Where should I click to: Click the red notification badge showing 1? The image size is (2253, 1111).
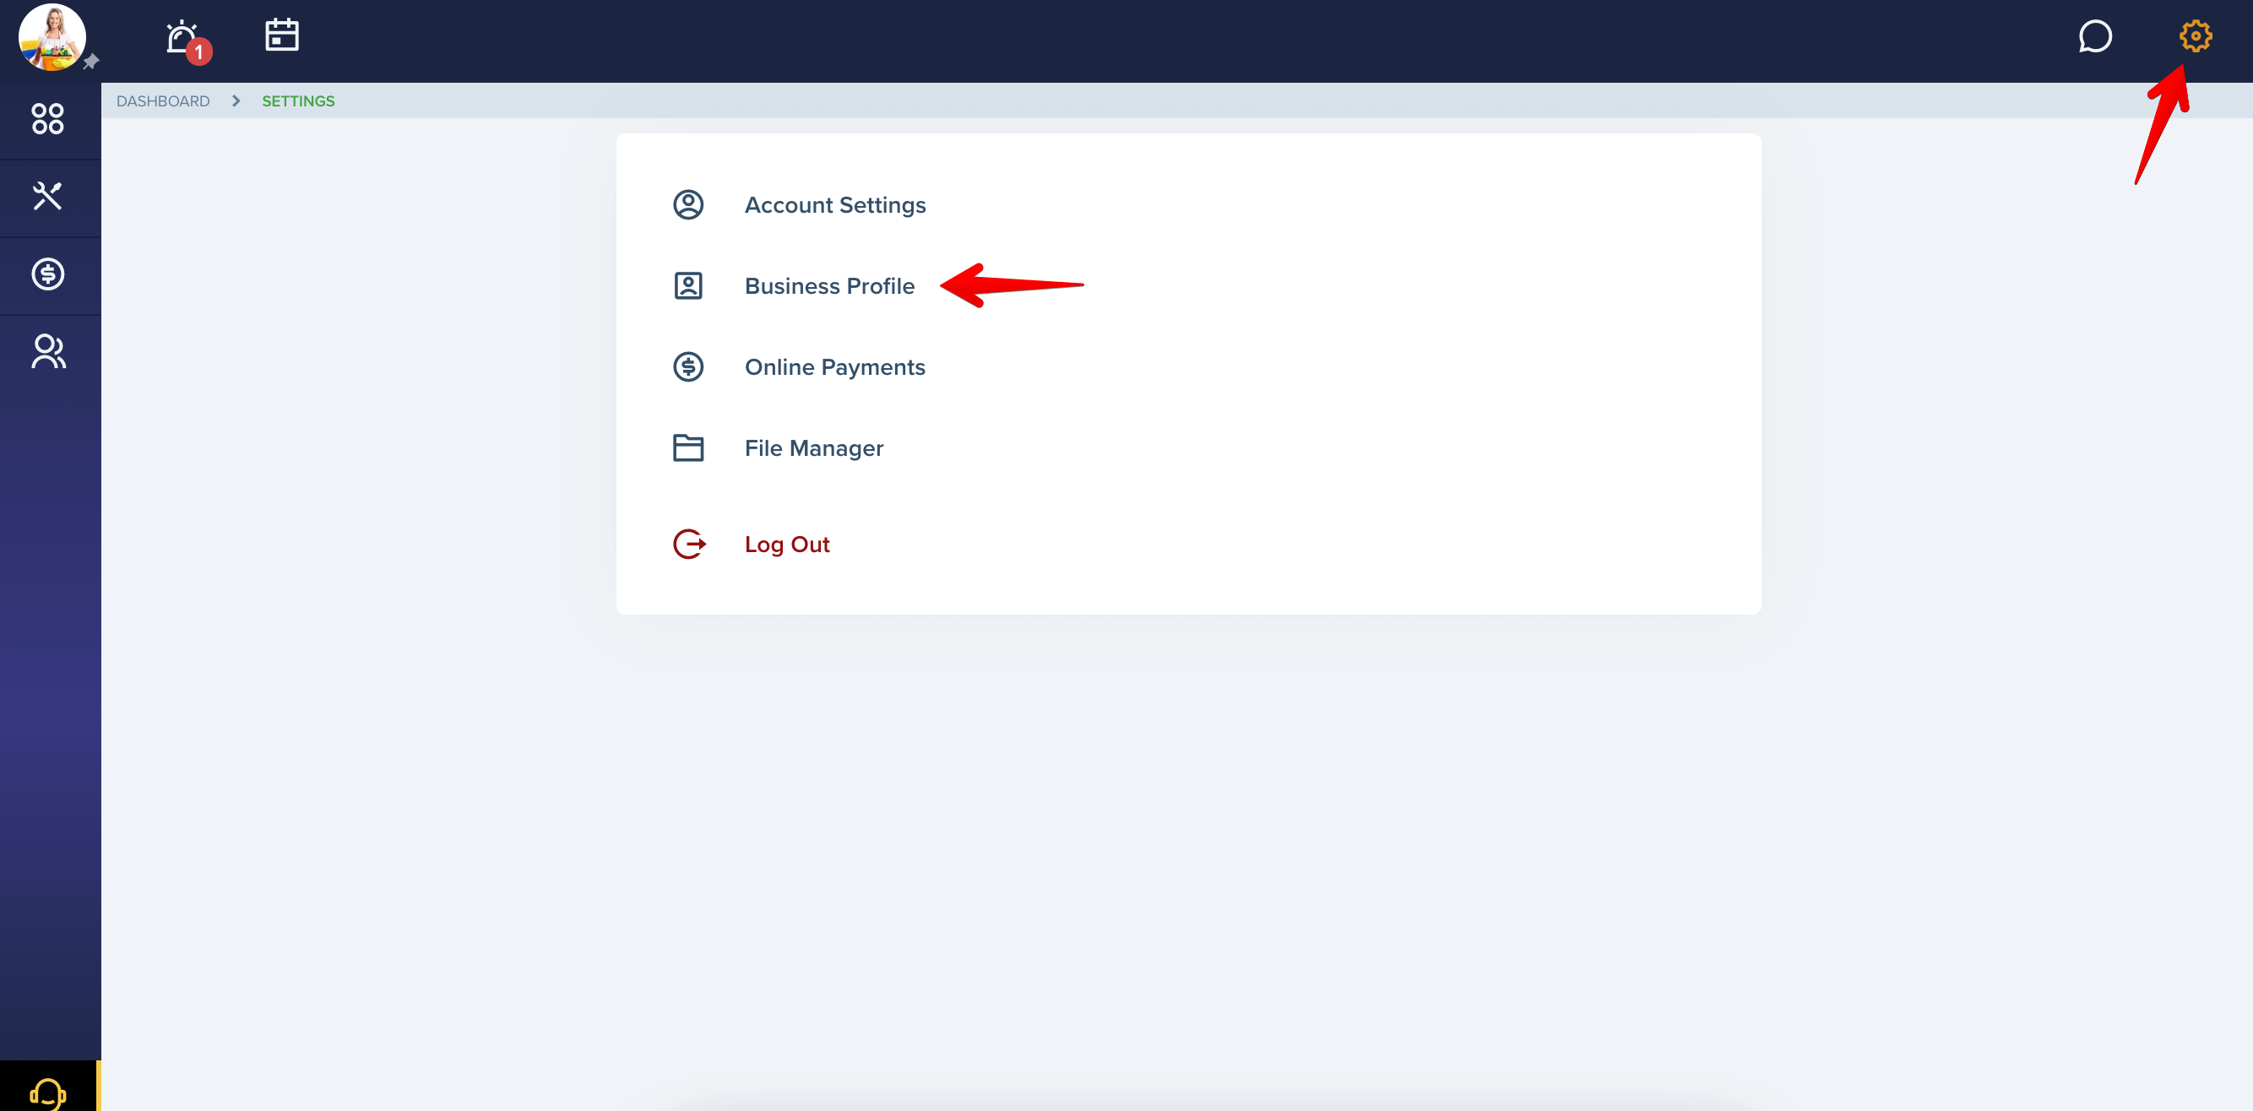coord(199,52)
